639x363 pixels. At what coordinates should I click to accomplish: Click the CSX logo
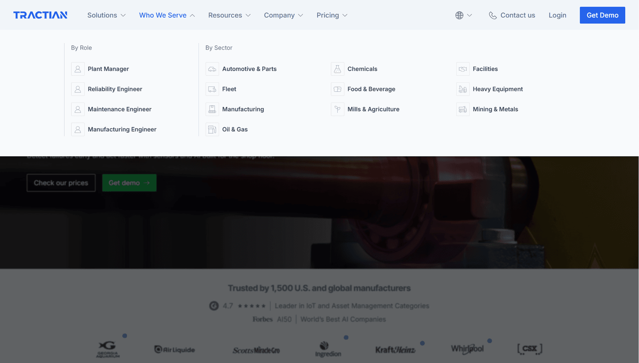530,349
